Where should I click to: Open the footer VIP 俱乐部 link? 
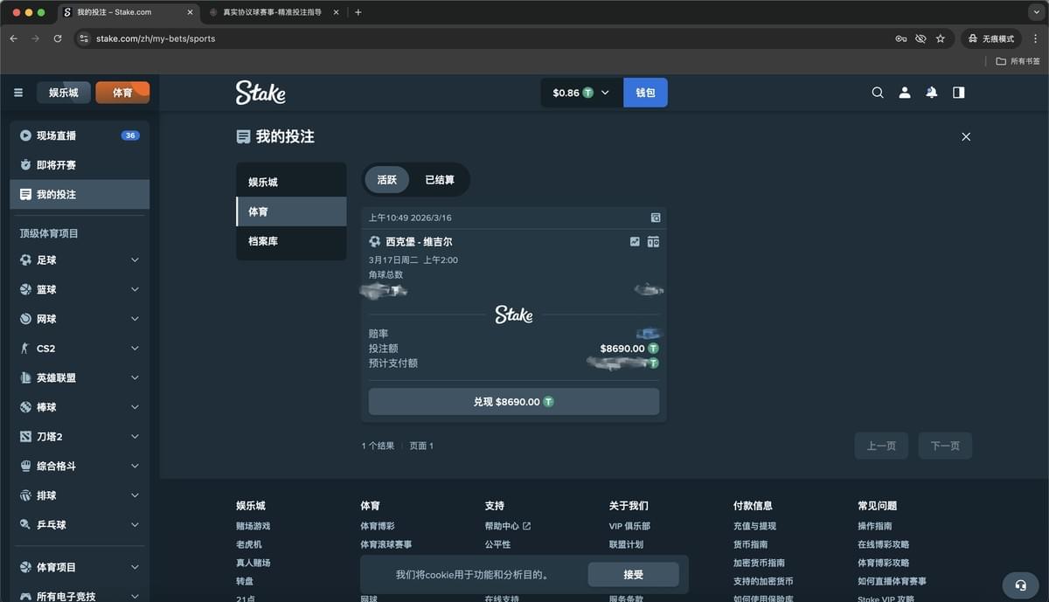point(629,526)
